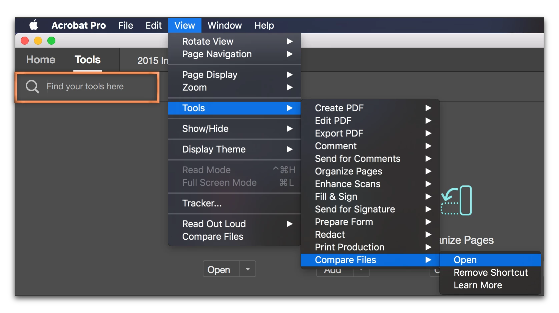Open the Export PDF submenu
The height and width of the screenshot is (313, 559).
[x=370, y=133]
